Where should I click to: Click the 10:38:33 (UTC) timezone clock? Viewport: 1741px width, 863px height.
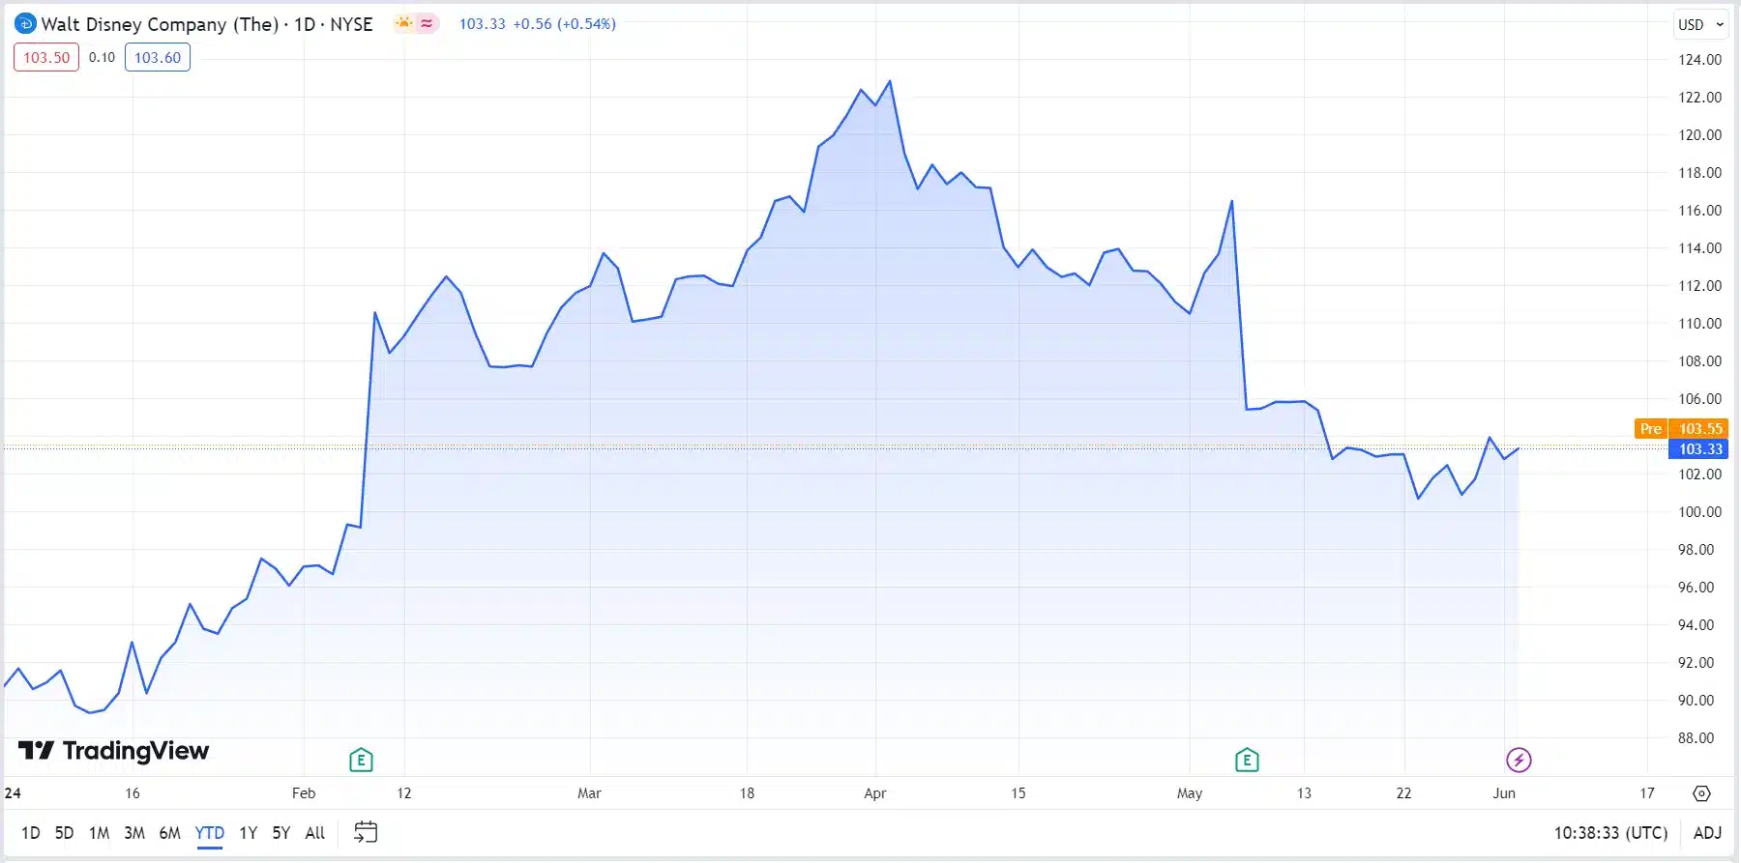[1610, 833]
